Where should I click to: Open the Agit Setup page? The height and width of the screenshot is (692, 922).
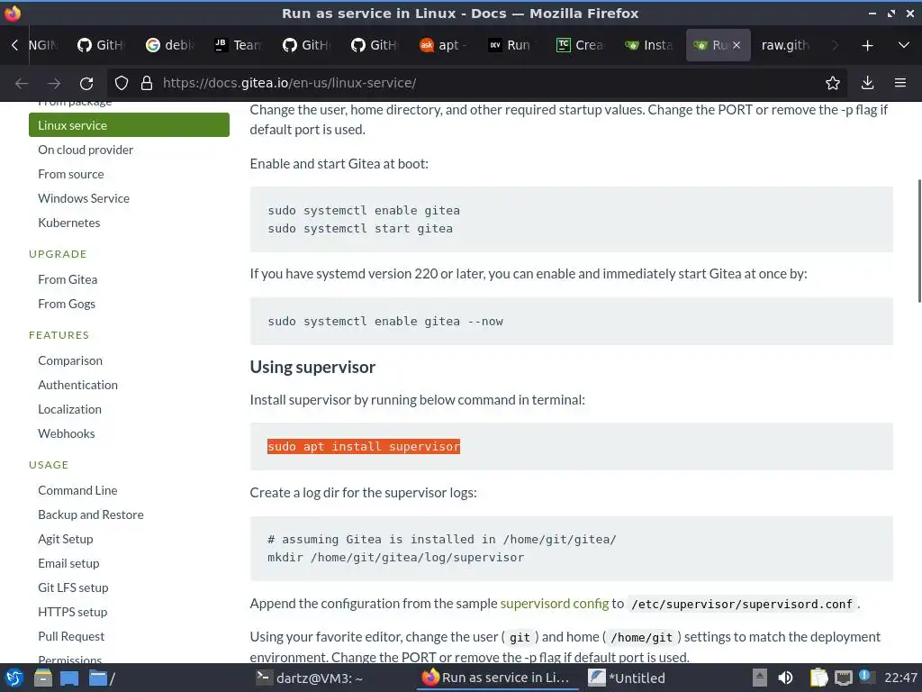65,539
